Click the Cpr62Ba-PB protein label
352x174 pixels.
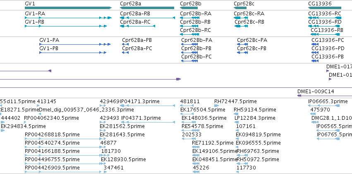[137, 40]
